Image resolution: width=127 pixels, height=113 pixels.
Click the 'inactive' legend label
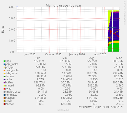click(x=9, y=104)
